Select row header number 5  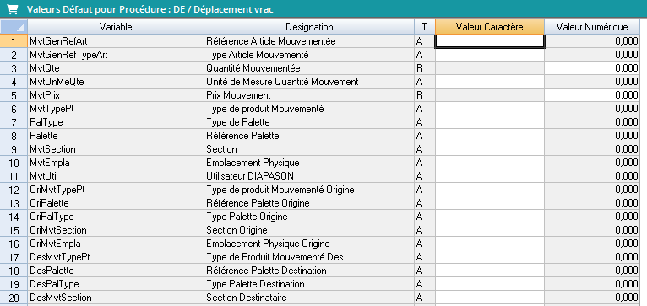coord(14,95)
